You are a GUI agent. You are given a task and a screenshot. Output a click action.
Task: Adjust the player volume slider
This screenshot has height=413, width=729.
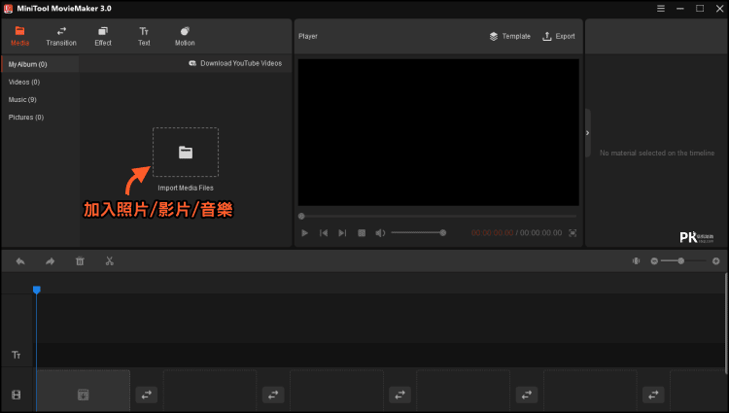418,233
